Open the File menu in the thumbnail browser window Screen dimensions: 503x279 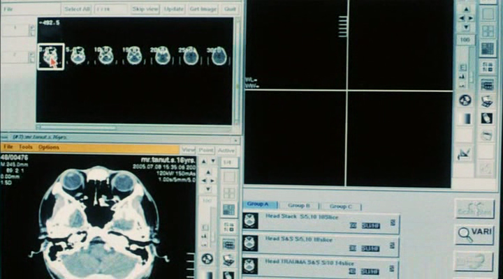8,9
